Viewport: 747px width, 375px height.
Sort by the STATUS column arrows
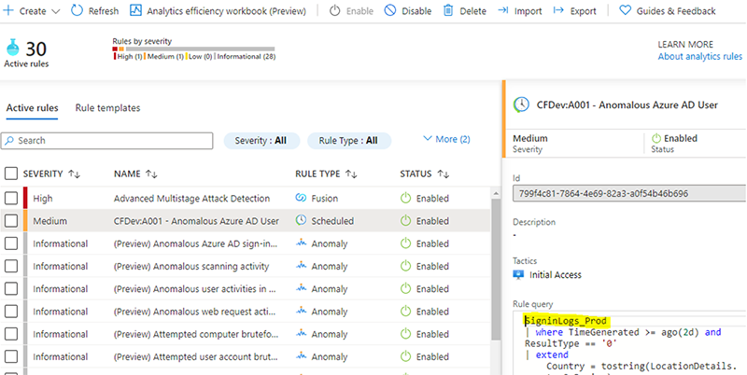(443, 174)
